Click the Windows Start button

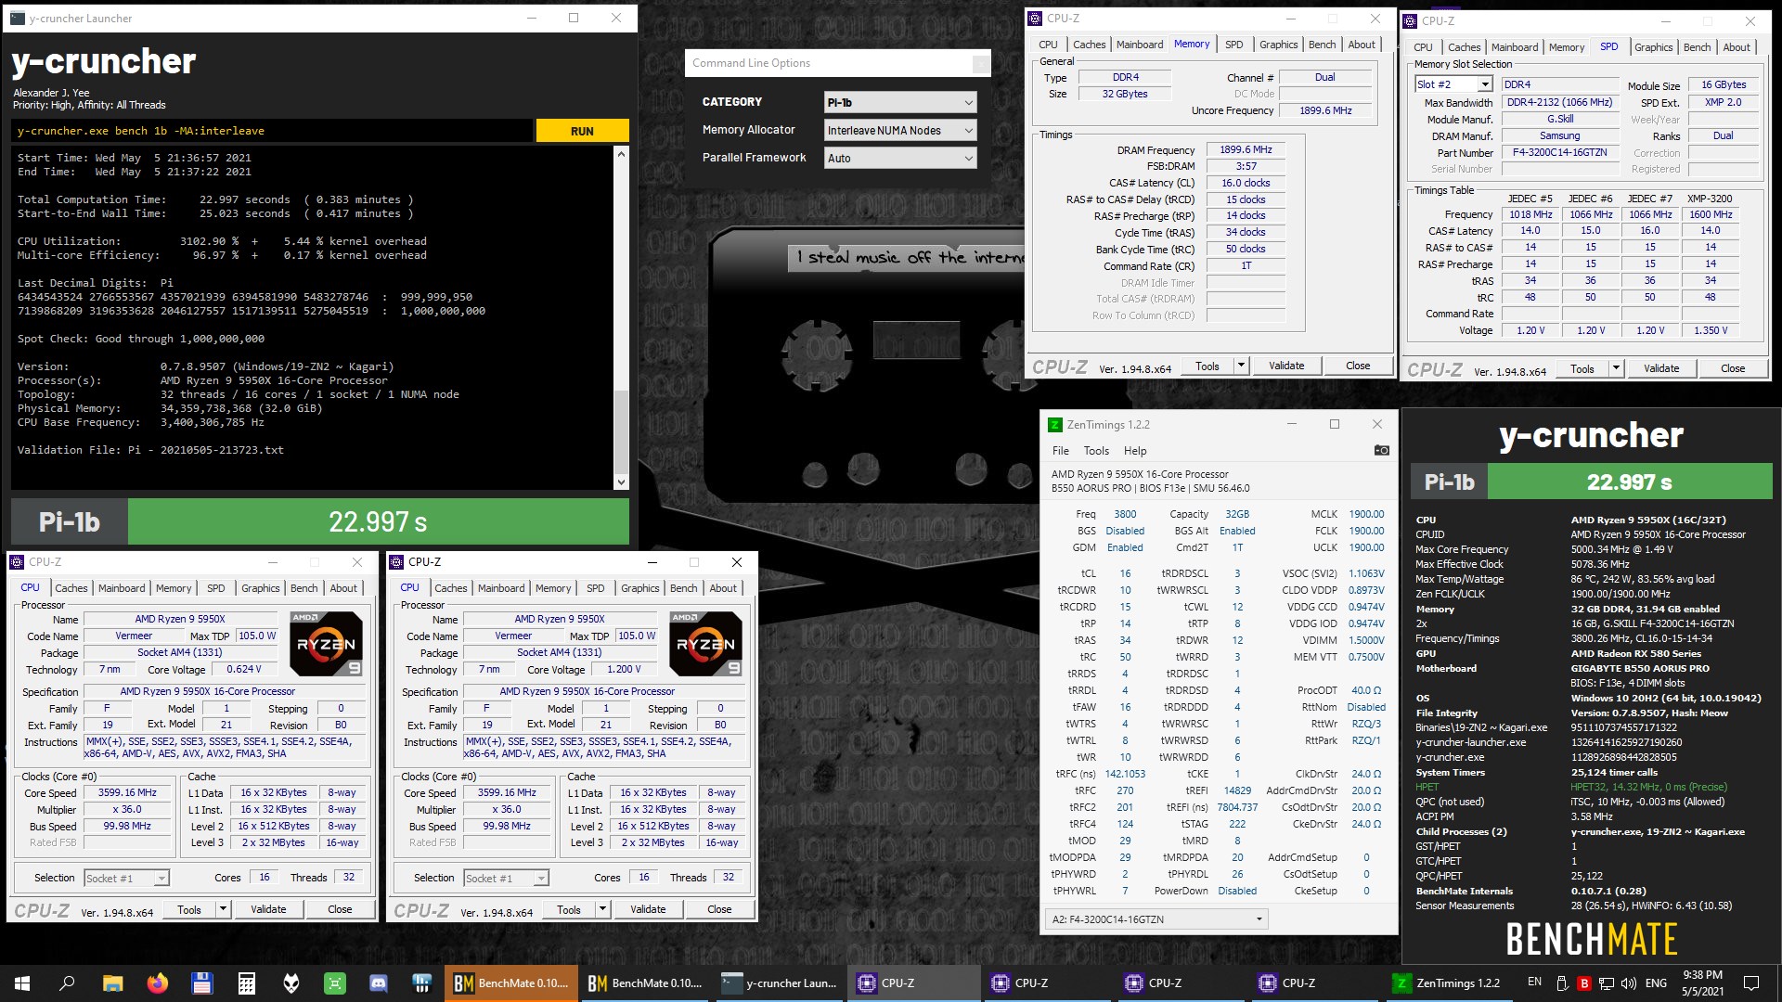point(20,983)
